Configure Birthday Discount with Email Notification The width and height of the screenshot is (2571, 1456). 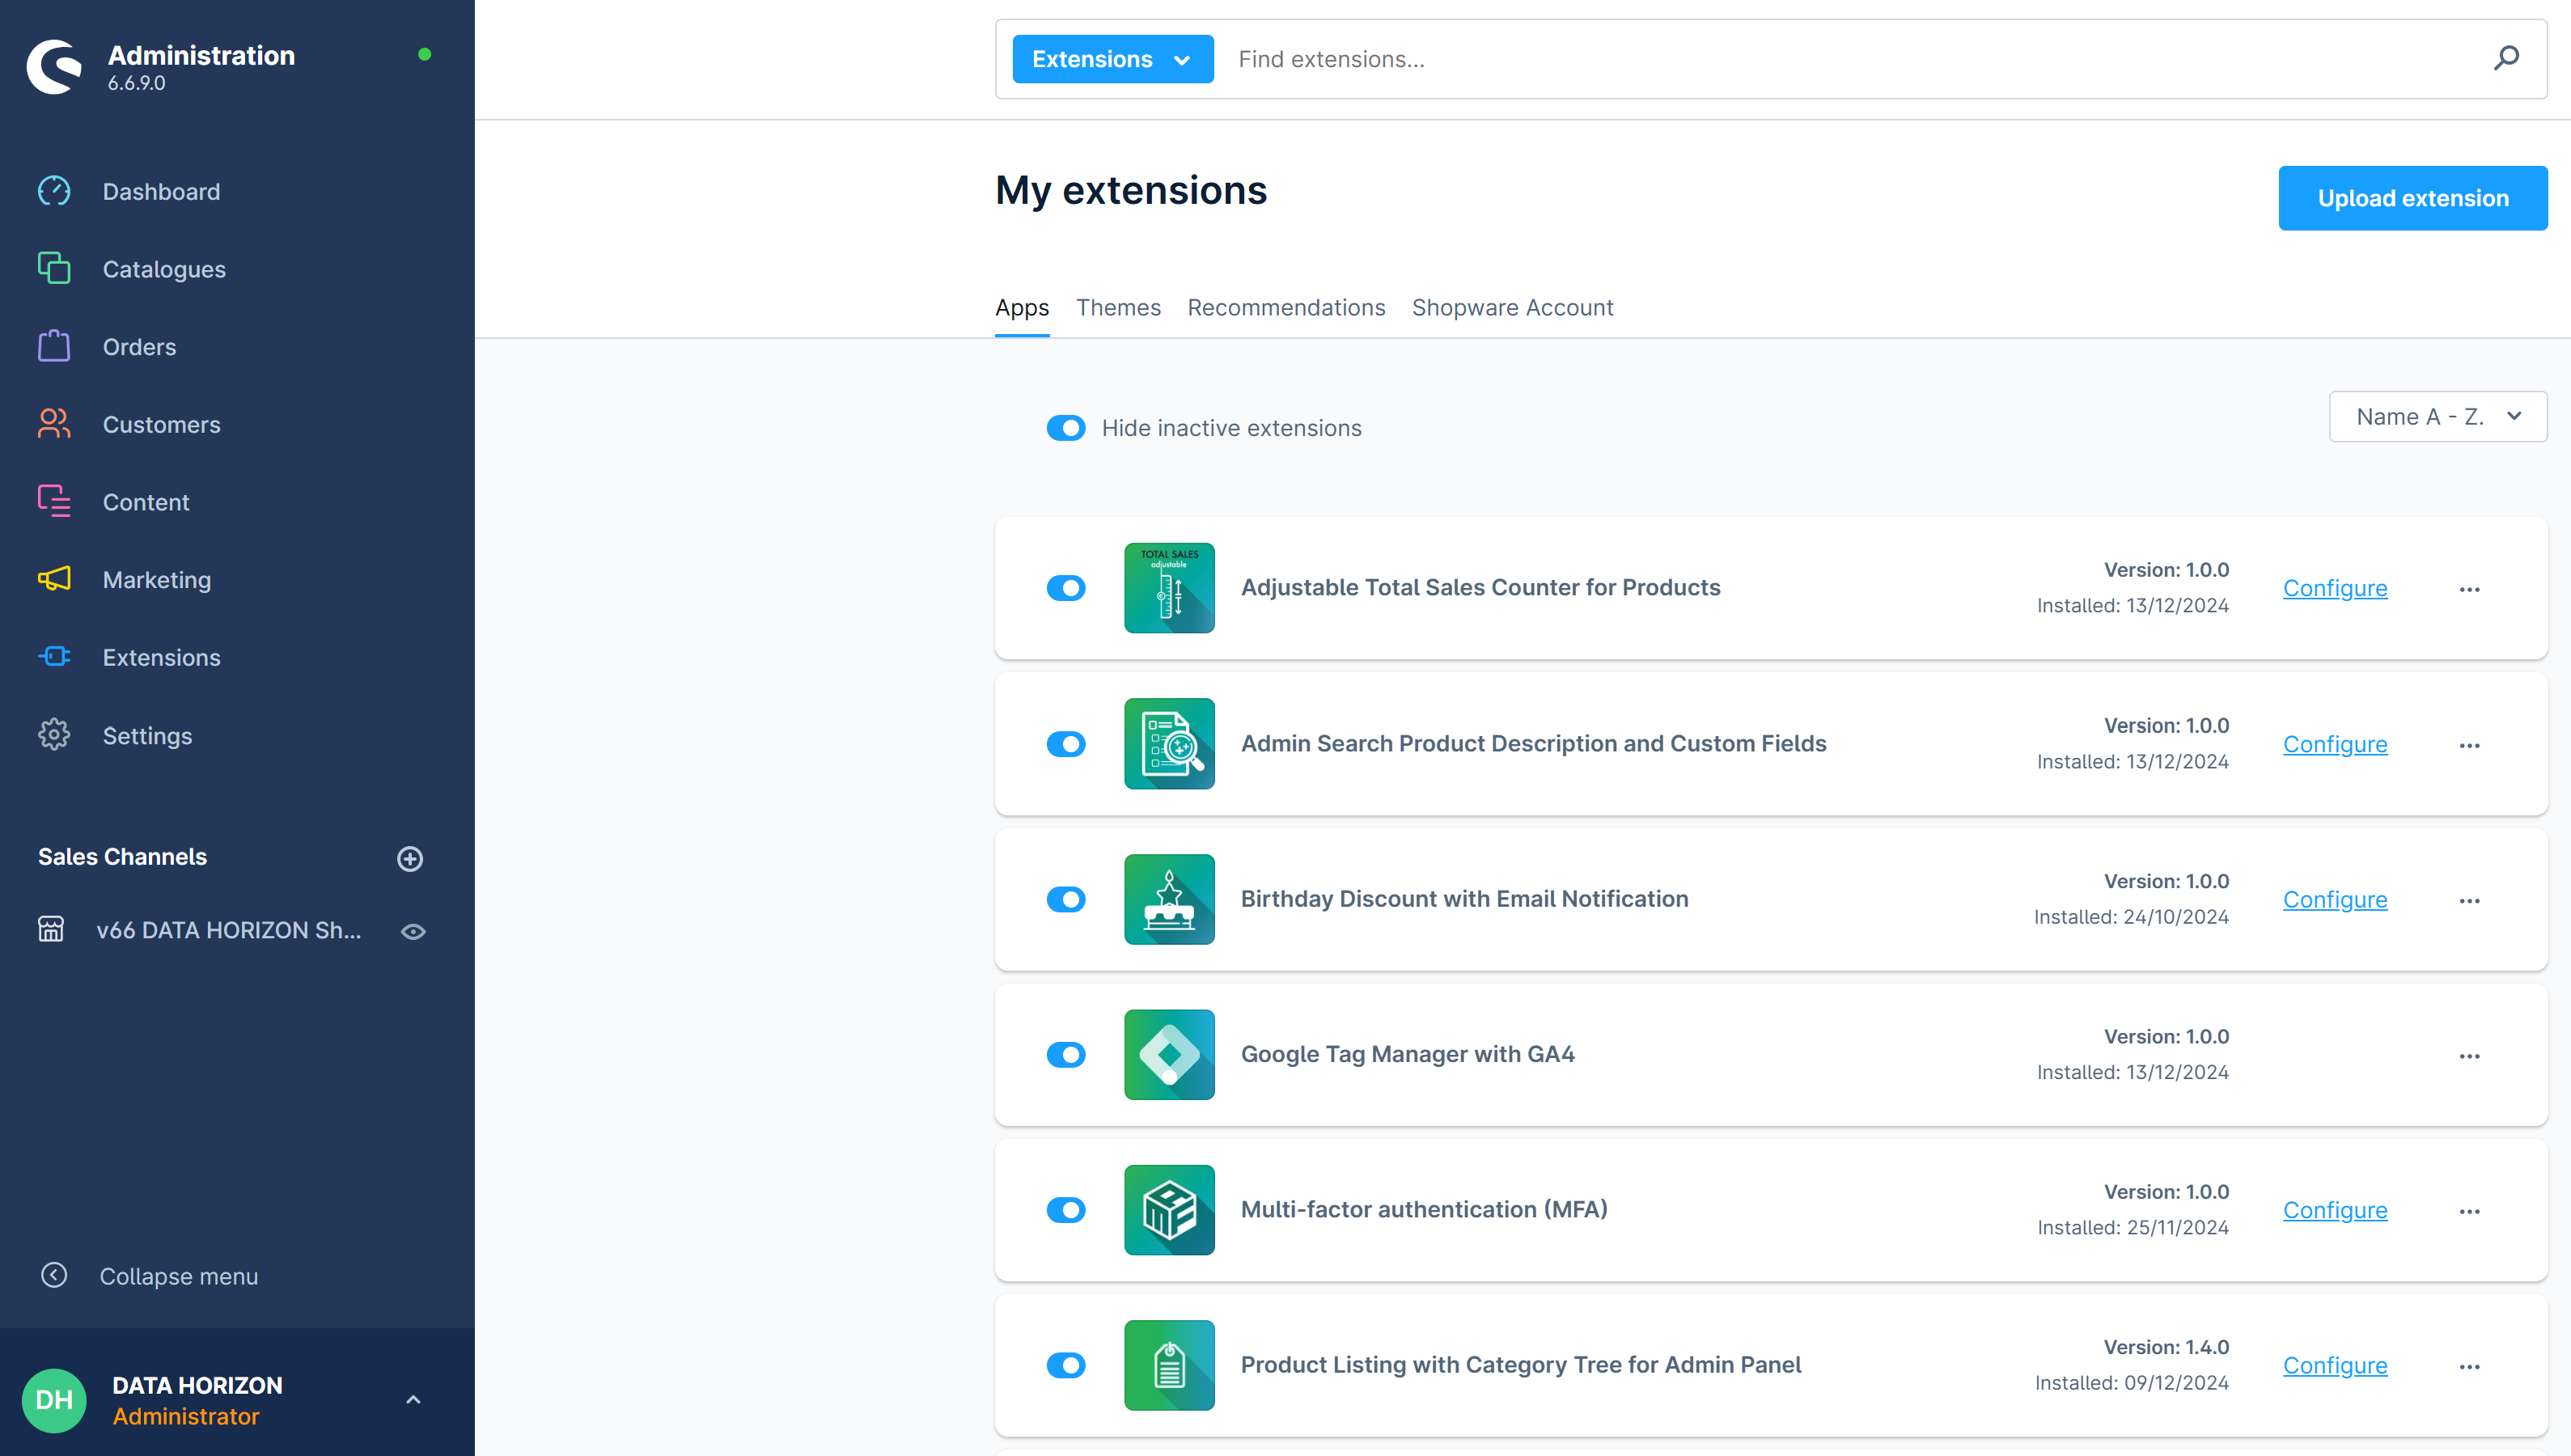[x=2334, y=899]
